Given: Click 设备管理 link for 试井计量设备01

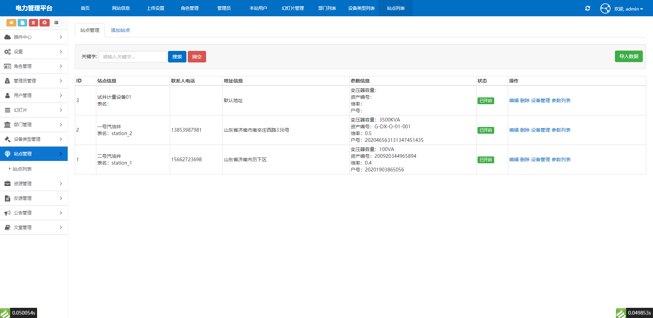Looking at the screenshot, I should point(540,100).
